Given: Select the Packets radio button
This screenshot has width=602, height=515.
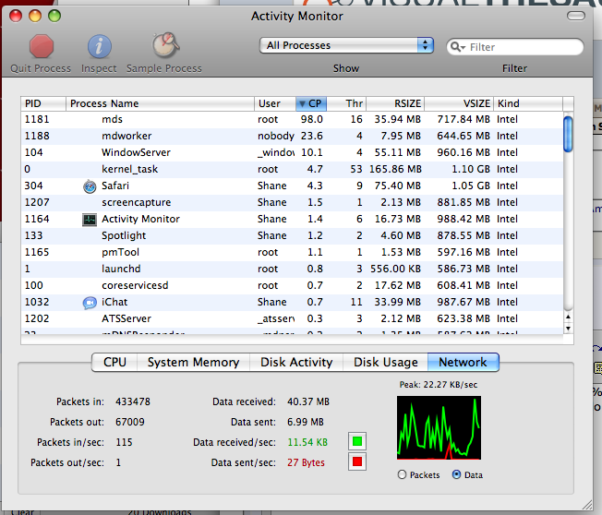Looking at the screenshot, I should [402, 474].
